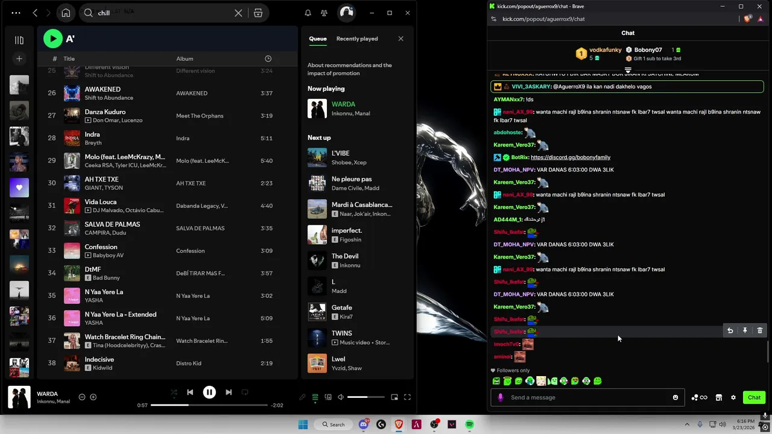This screenshot has width=772, height=434.
Task: Open the lyrics microphone icon
Action: (302, 397)
